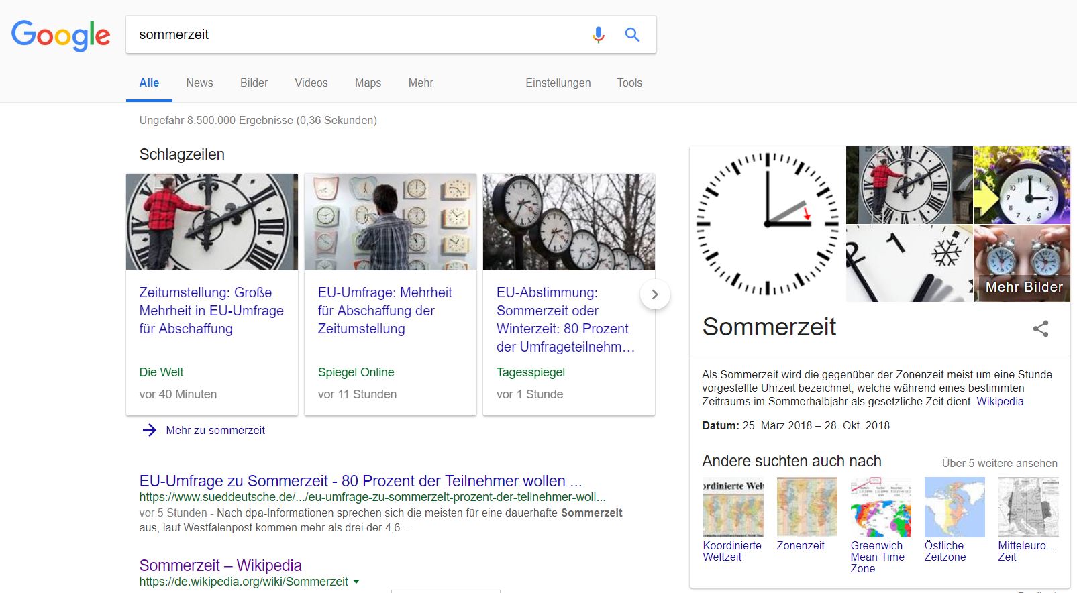
Task: Advance headlines carousel with the right chevron
Action: coord(655,294)
